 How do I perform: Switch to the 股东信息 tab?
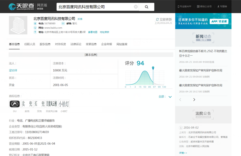pos(45,44)
